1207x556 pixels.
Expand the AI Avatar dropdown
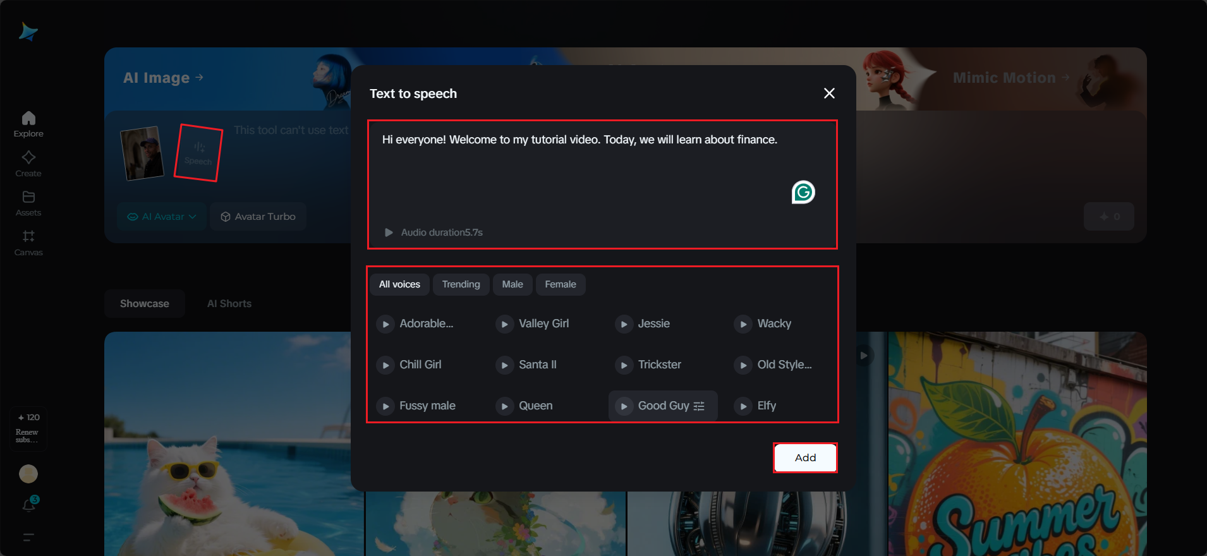click(162, 217)
